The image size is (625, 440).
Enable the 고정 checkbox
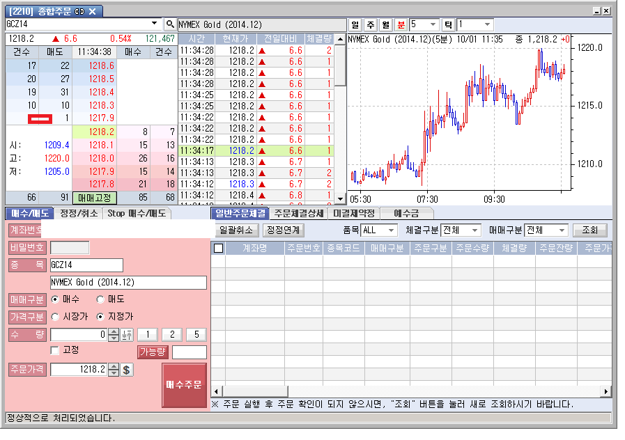[x=55, y=350]
